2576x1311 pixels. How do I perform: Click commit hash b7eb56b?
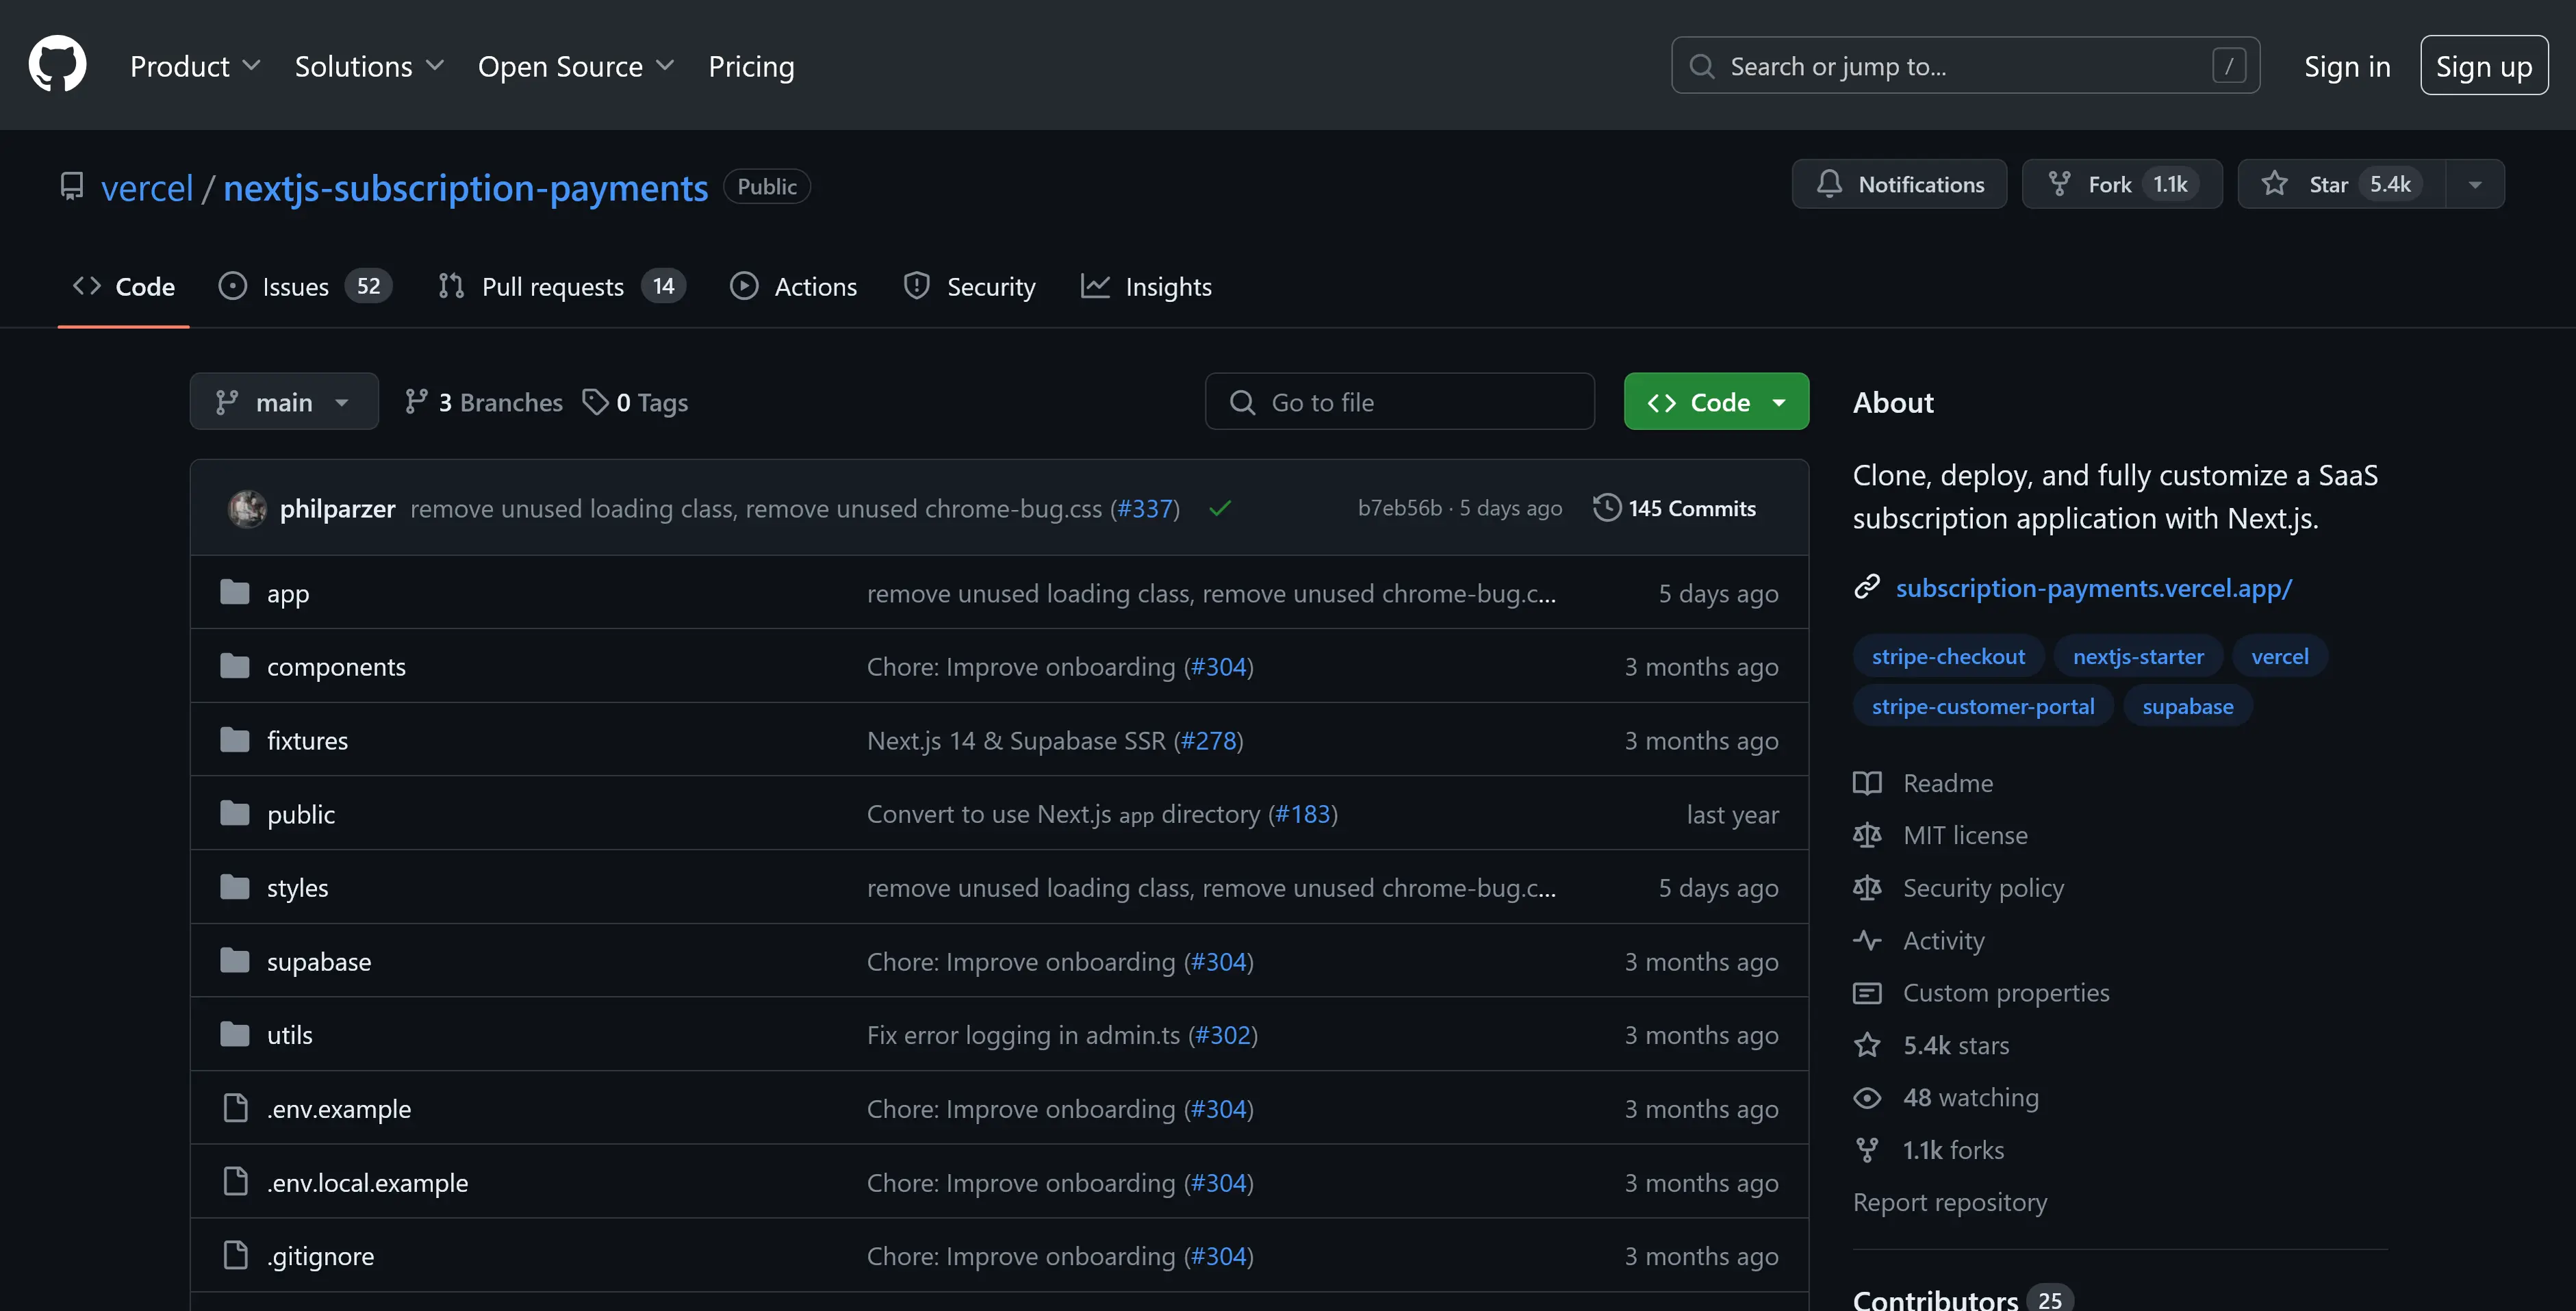[x=1400, y=508]
